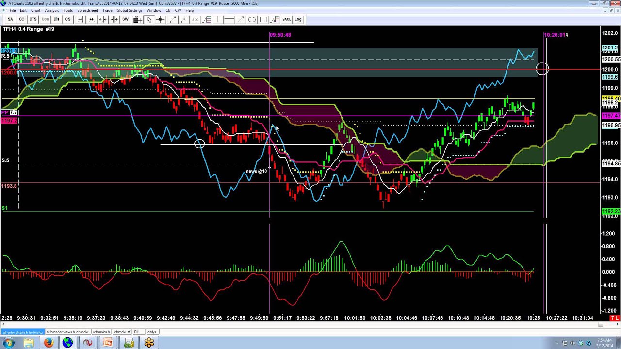The height and width of the screenshot is (349, 621).
Task: Click the red '7 L' indicator box
Action: (615, 318)
